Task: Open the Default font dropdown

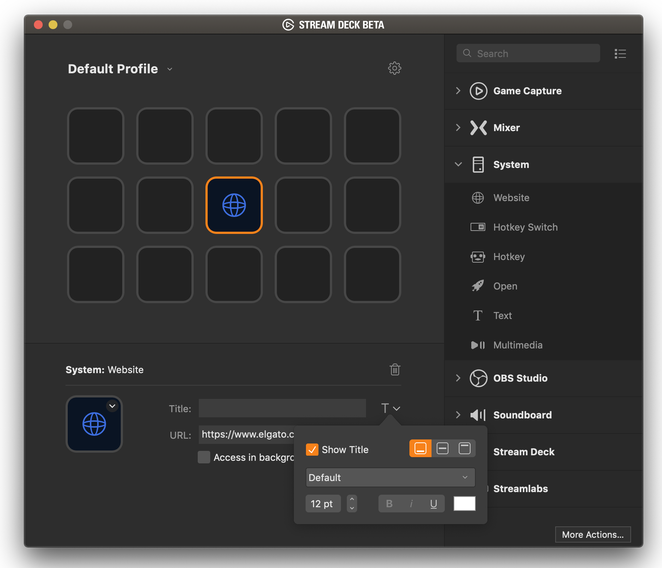Action: pos(390,477)
